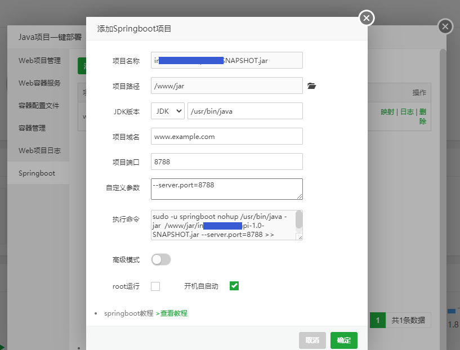460x350 pixels.
Task: Click the 项目域名 www.example.com field
Action: click(227, 136)
